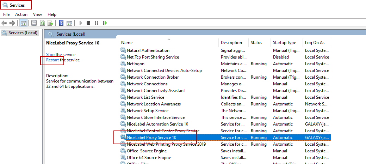Click the Services gear icon in title bar
Viewport: 366px width, 164px height.
5,5
